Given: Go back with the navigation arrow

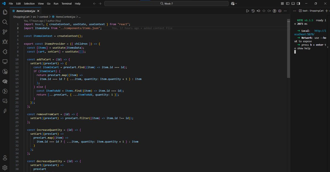Looking at the screenshot, I should (95, 4).
